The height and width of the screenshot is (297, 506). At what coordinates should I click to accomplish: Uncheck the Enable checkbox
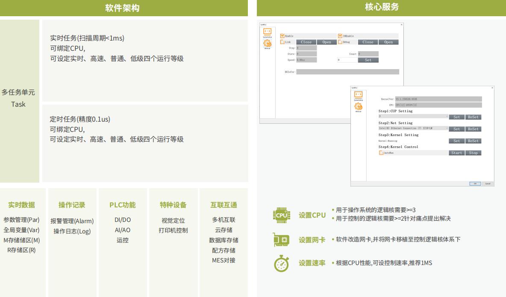click(282, 36)
